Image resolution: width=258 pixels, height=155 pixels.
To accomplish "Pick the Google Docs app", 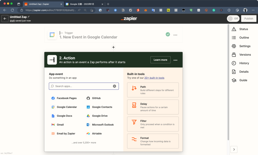I will coord(62,116).
